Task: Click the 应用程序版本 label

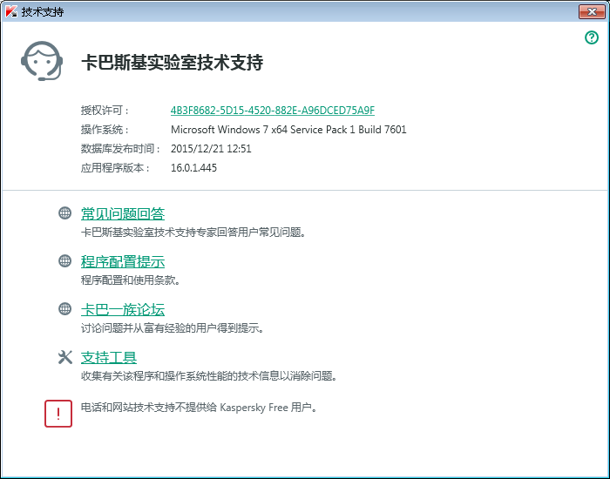Action: coord(115,167)
